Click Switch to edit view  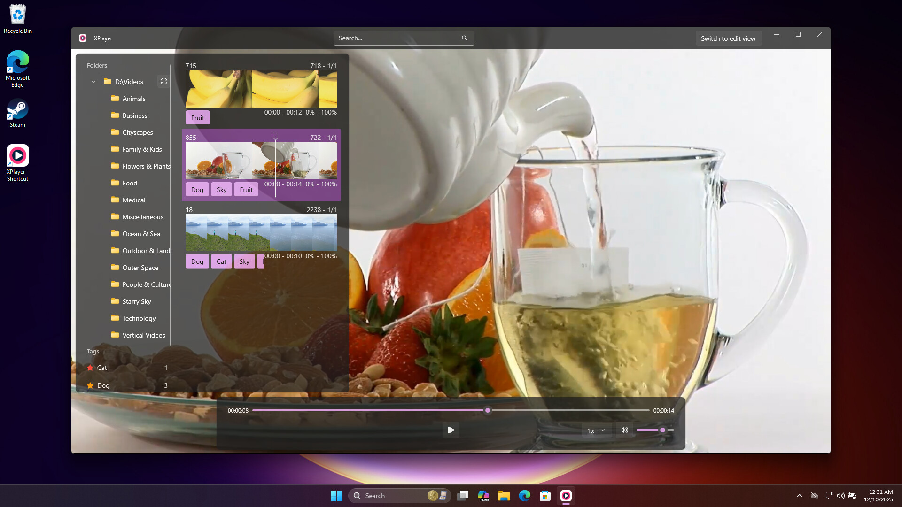pyautogui.click(x=728, y=38)
